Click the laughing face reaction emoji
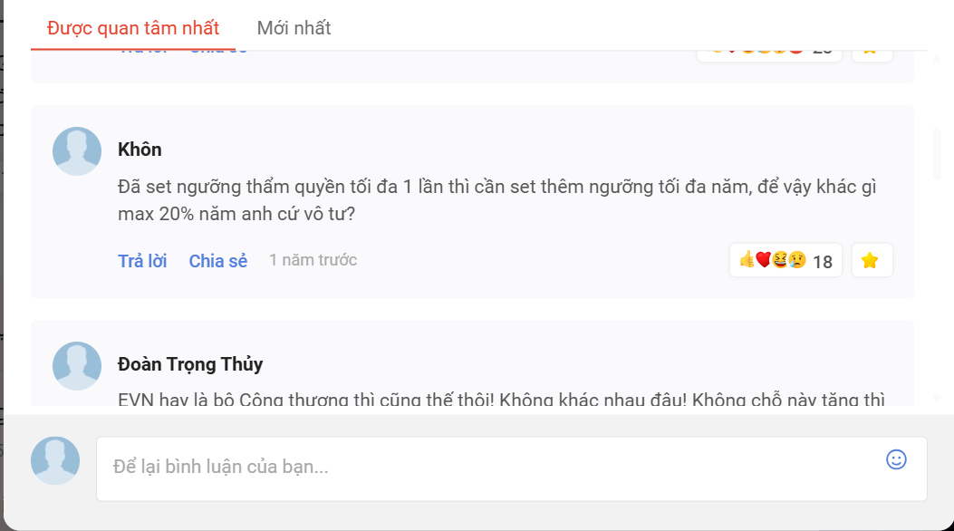The height and width of the screenshot is (531, 954). tap(780, 261)
